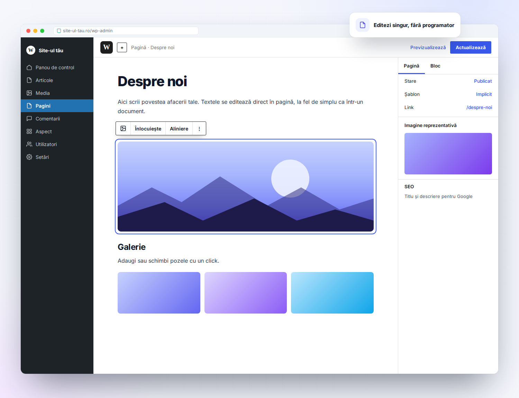Image resolution: width=519 pixels, height=398 pixels.
Task: Click the document icon in the floating tooltip card
Action: point(363,25)
